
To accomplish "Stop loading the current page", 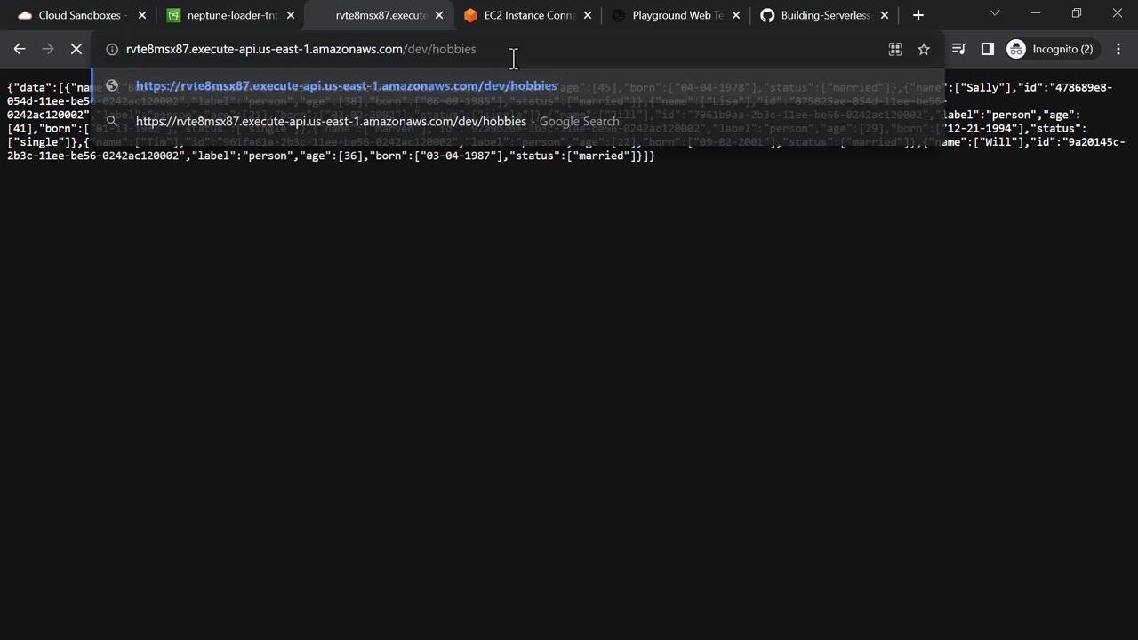I will tap(76, 49).
